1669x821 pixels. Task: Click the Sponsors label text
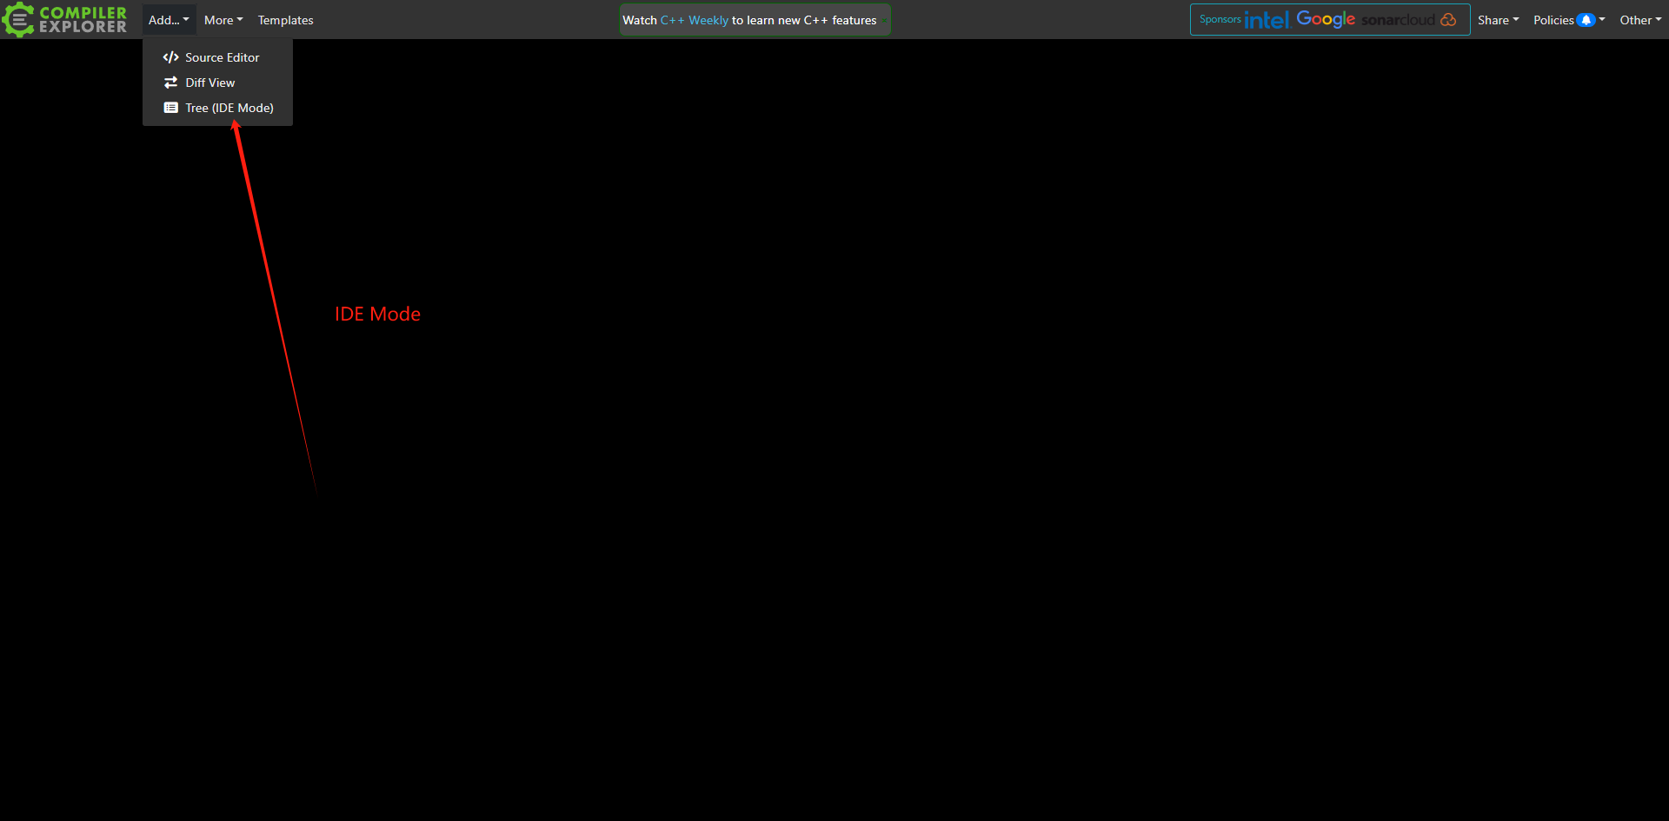tap(1220, 19)
